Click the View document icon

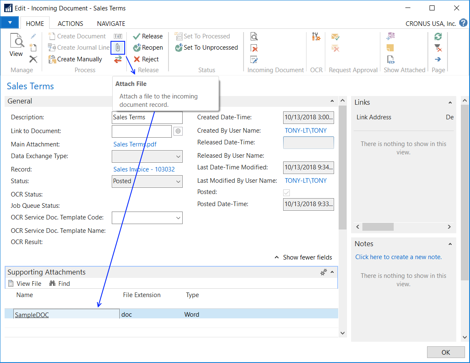(16, 45)
